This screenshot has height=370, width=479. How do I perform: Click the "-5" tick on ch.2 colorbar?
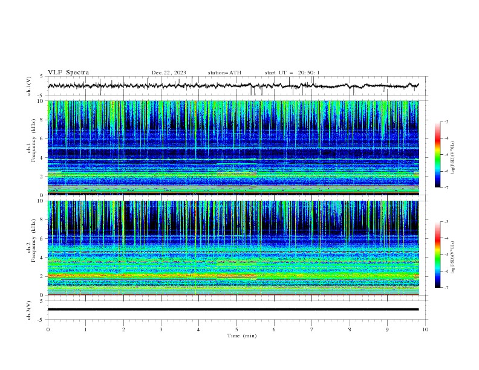446,255
